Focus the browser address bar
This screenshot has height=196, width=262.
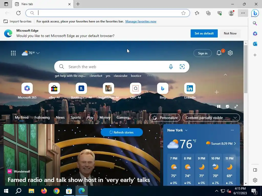point(108,13)
